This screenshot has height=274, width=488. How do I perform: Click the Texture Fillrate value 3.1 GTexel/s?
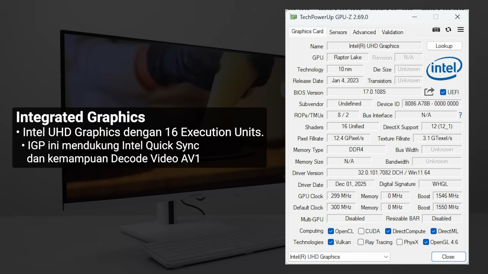(x=438, y=138)
